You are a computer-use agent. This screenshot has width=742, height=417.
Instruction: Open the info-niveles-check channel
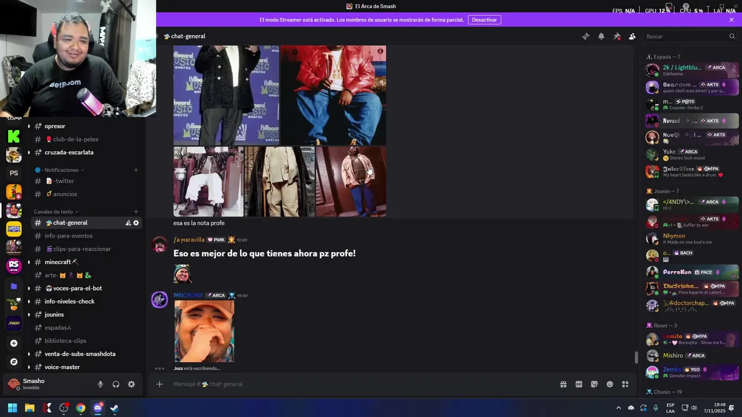[x=86, y=301]
